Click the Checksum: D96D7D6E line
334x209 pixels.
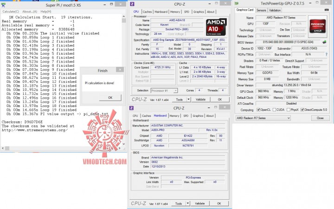point(22,122)
